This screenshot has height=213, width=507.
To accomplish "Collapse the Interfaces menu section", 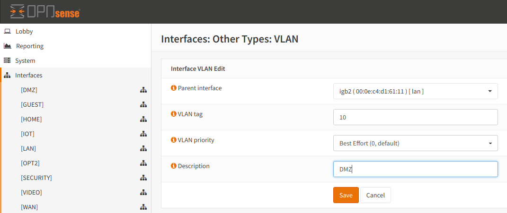I will tap(28, 75).
